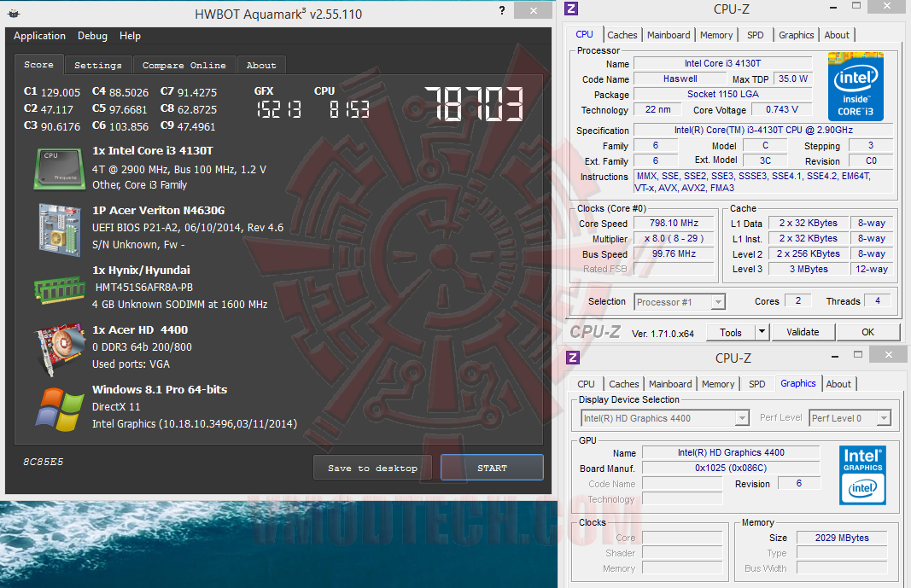Click the Bus Speed value 99.76 MHz
Image resolution: width=911 pixels, height=588 pixels.
674,253
